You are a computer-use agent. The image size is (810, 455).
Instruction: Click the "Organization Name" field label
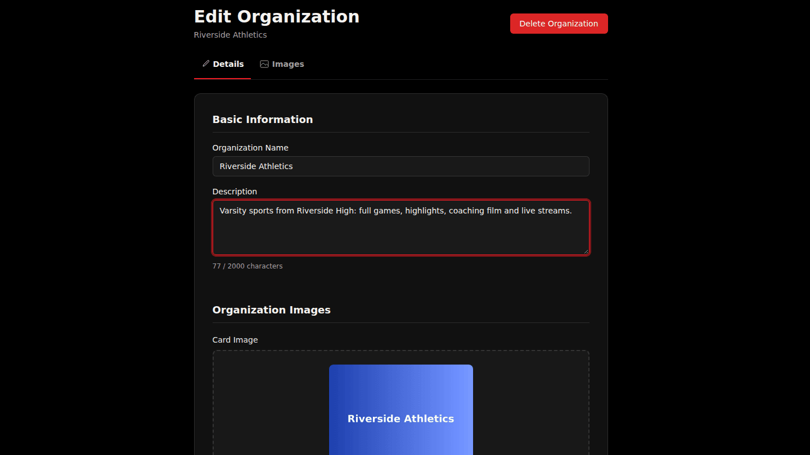tap(250, 148)
